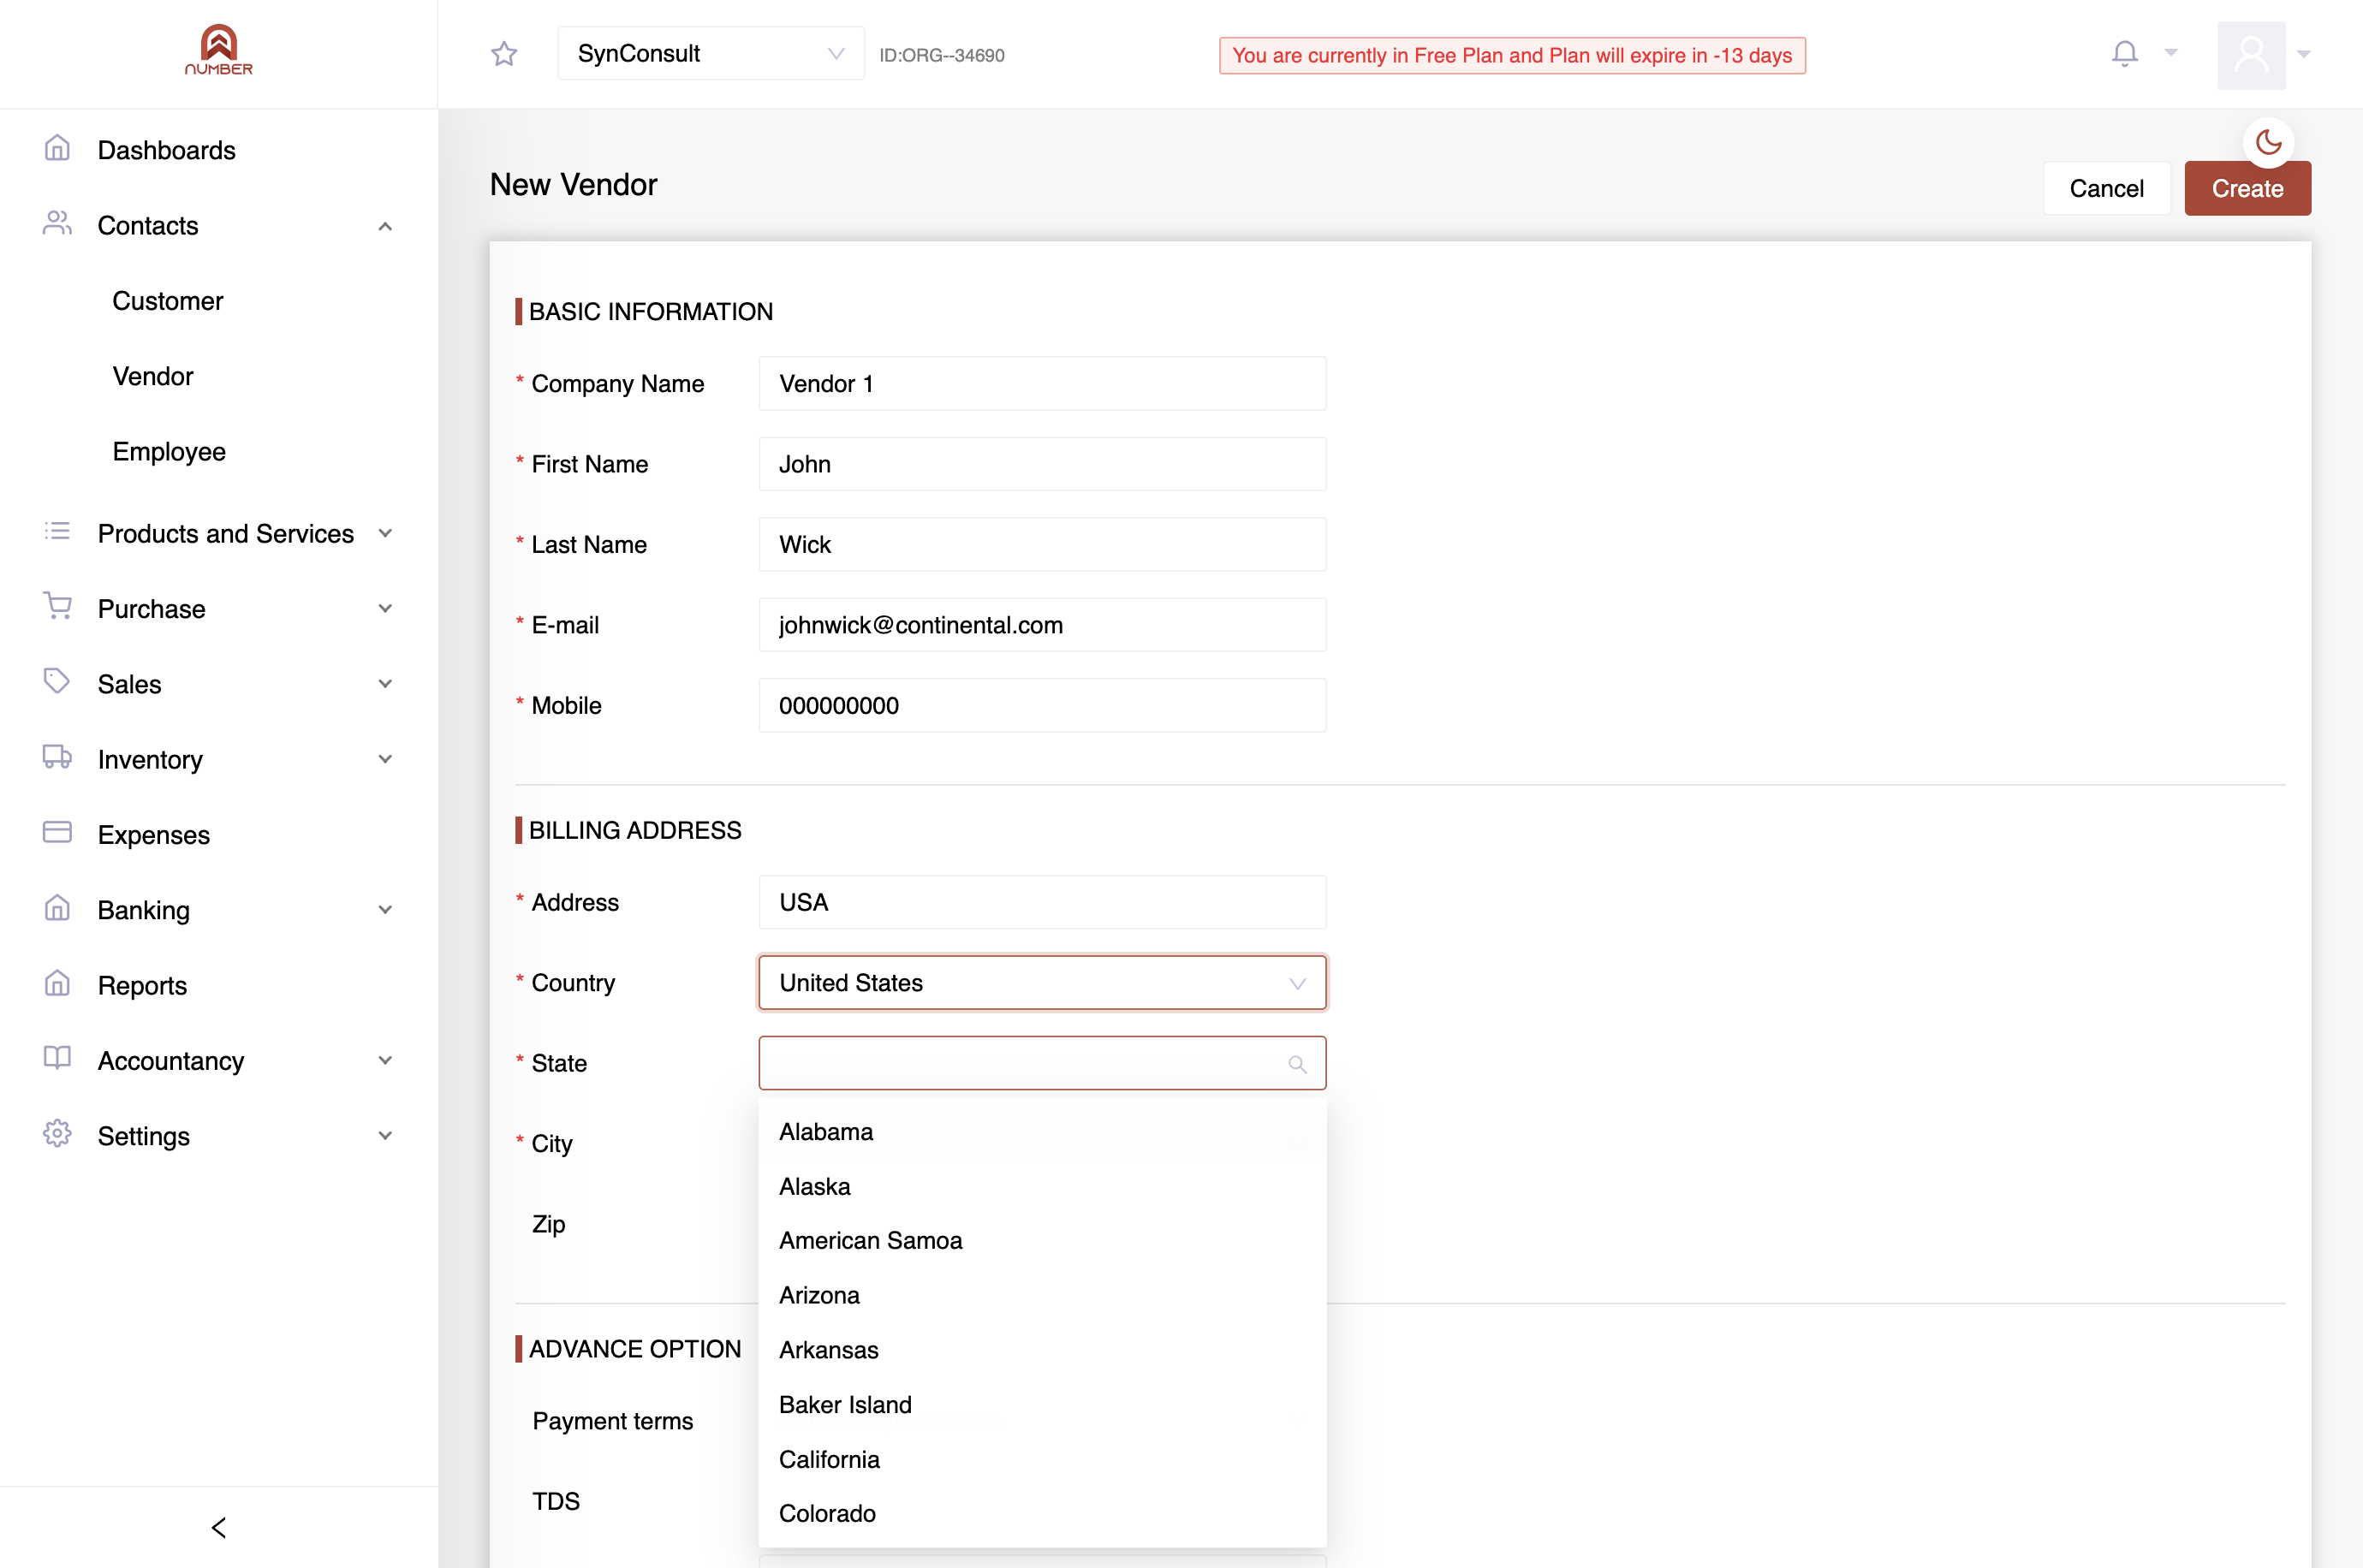Pick Baker Island from the state list

[x=1042, y=1405]
